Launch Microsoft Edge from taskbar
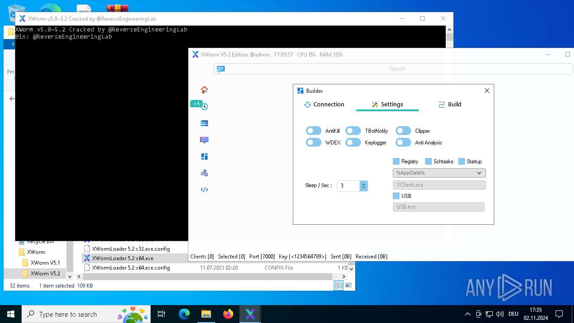Image resolution: width=574 pixels, height=323 pixels. tap(184, 314)
